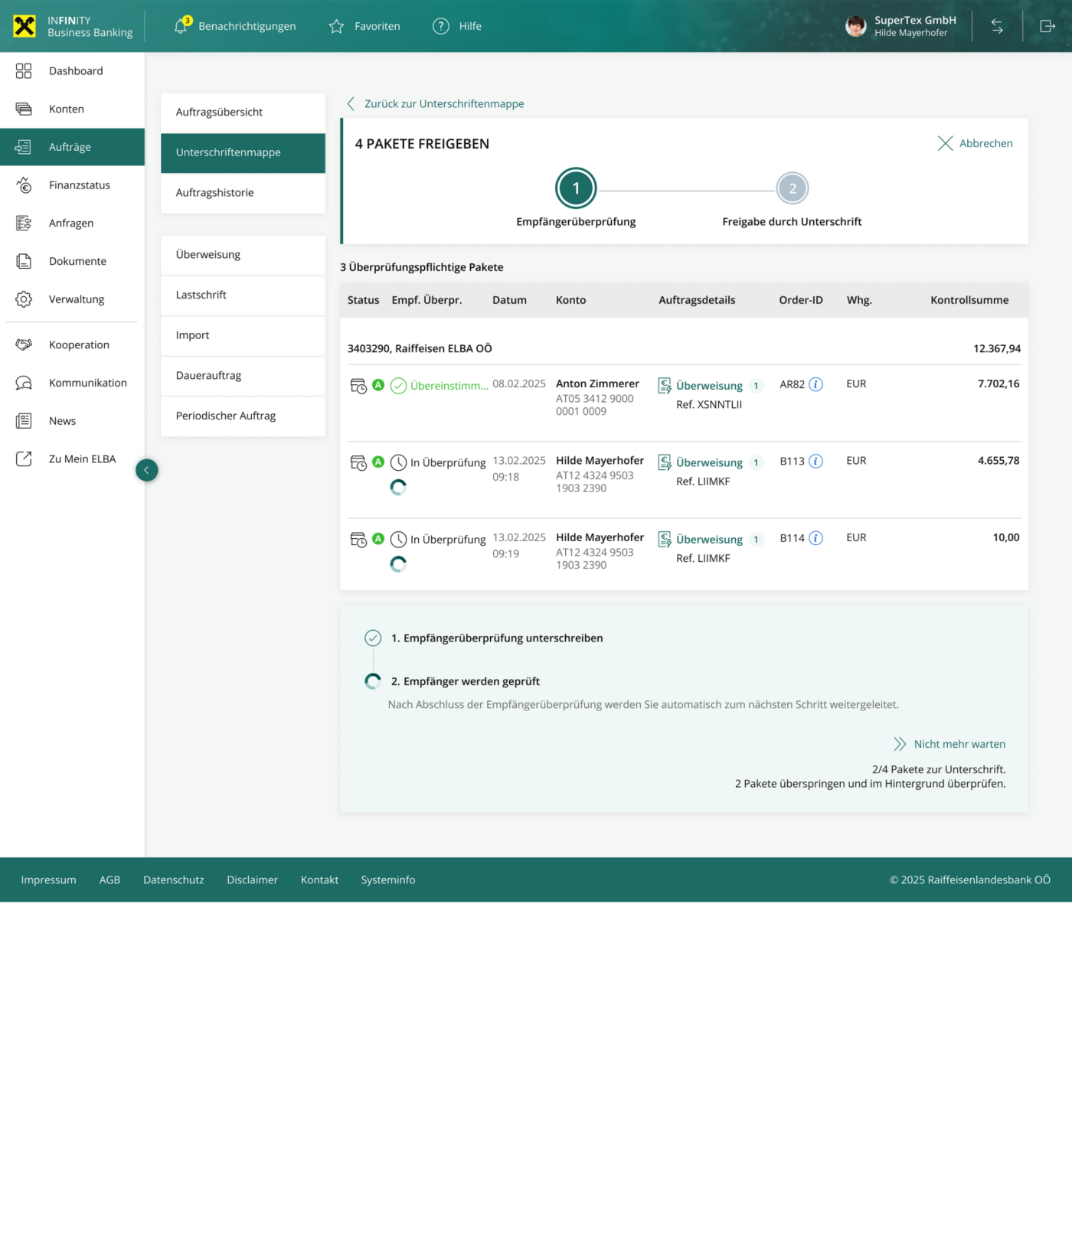Open the Benachrichtigungen bell icon
The height and width of the screenshot is (1237, 1072).
(x=181, y=26)
